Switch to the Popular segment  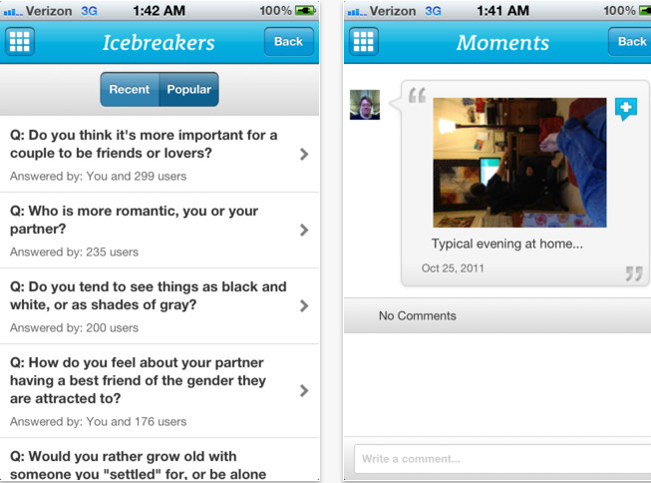click(188, 90)
